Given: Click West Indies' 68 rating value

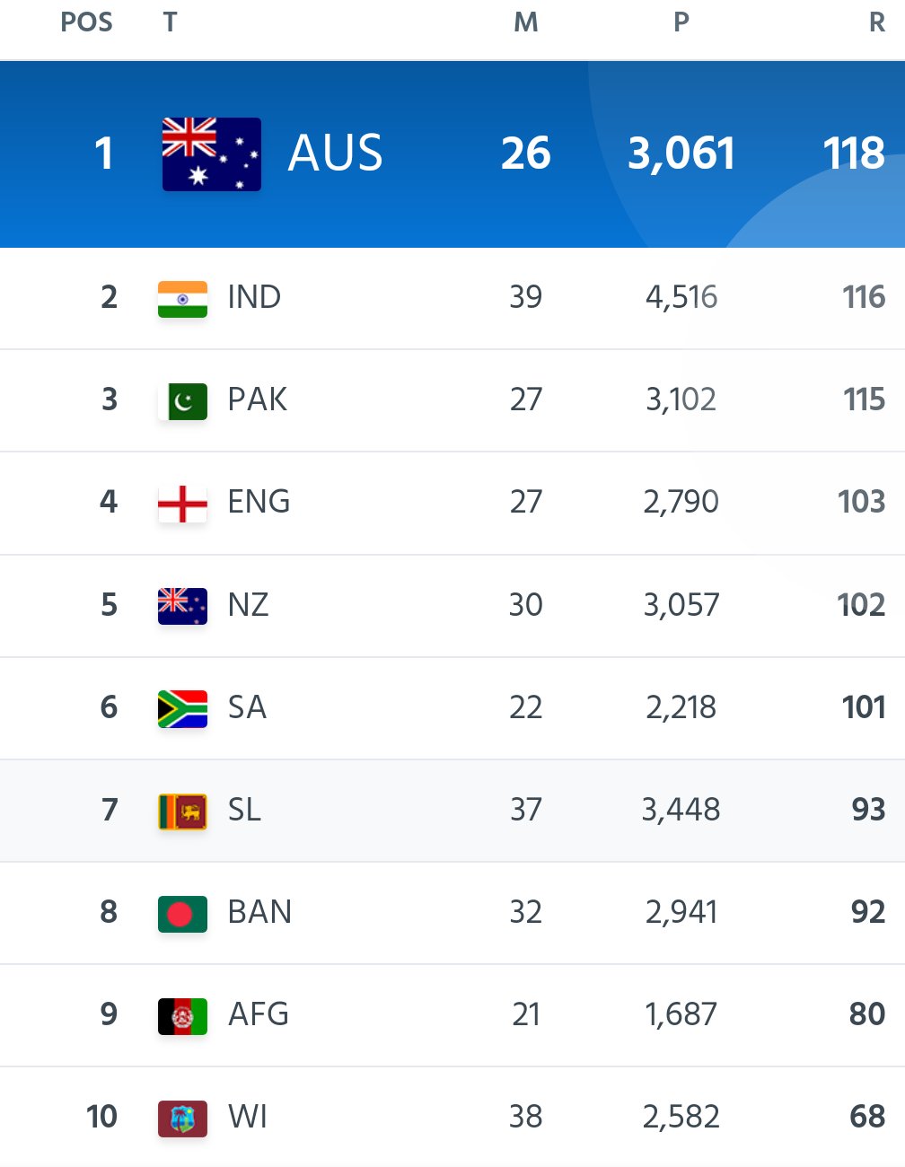Looking at the screenshot, I should coord(867,1117).
